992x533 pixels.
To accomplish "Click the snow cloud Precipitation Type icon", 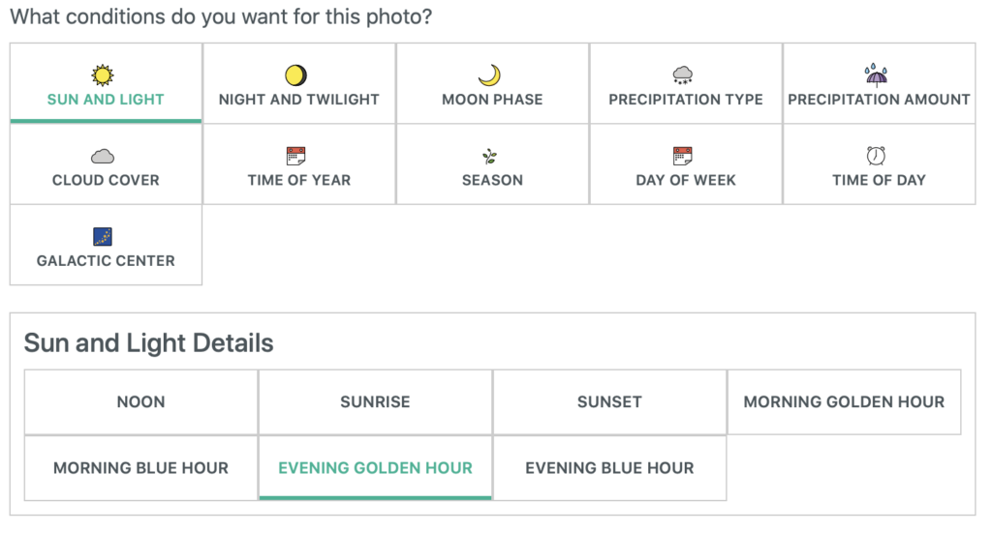I will tap(683, 75).
